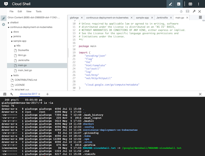The width and height of the screenshot is (205, 156).
Task: Switch to continuous-deployment-on-kubernetes tab
Action: pos(107,18)
